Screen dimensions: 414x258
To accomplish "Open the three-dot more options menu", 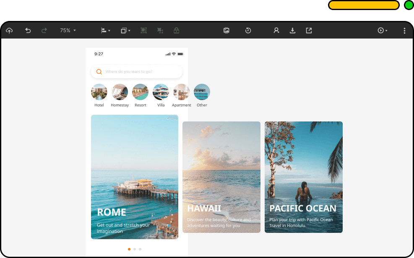I will 404,31.
